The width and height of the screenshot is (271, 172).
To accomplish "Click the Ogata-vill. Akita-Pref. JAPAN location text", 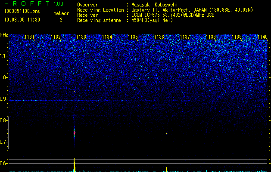I will (x=192, y=10).
